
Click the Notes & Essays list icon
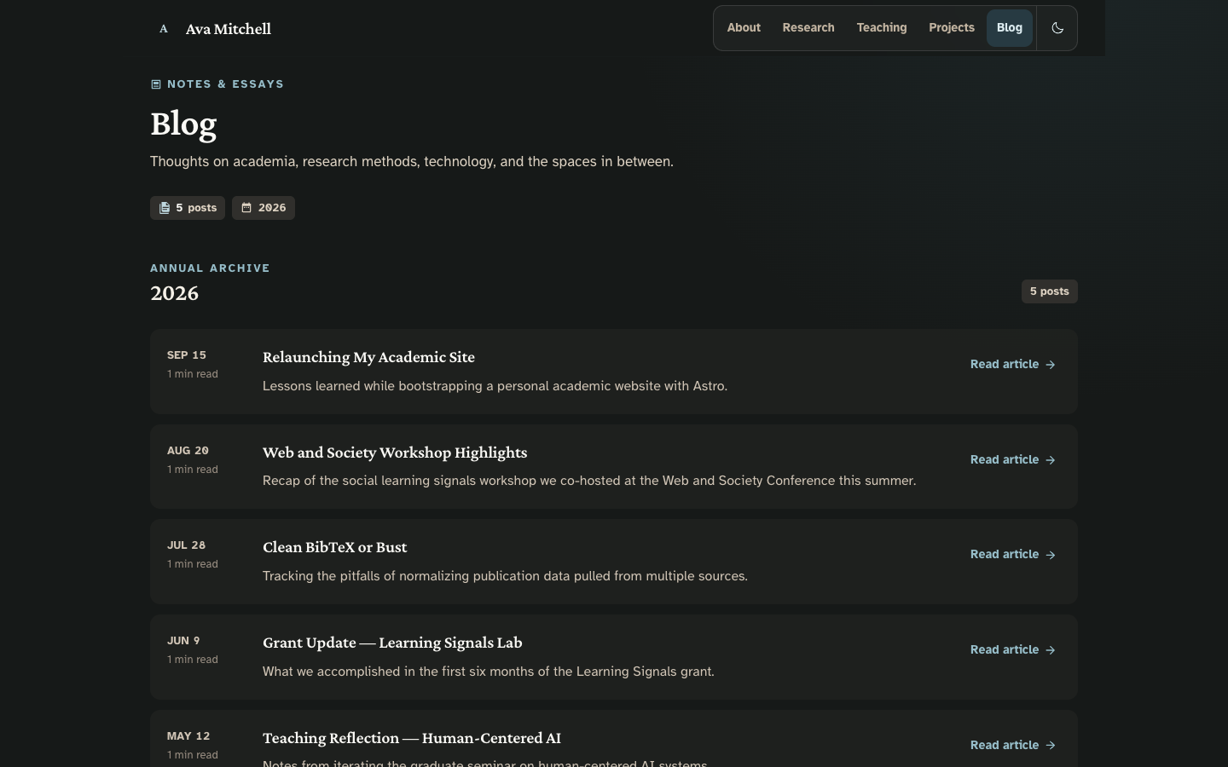tap(156, 84)
